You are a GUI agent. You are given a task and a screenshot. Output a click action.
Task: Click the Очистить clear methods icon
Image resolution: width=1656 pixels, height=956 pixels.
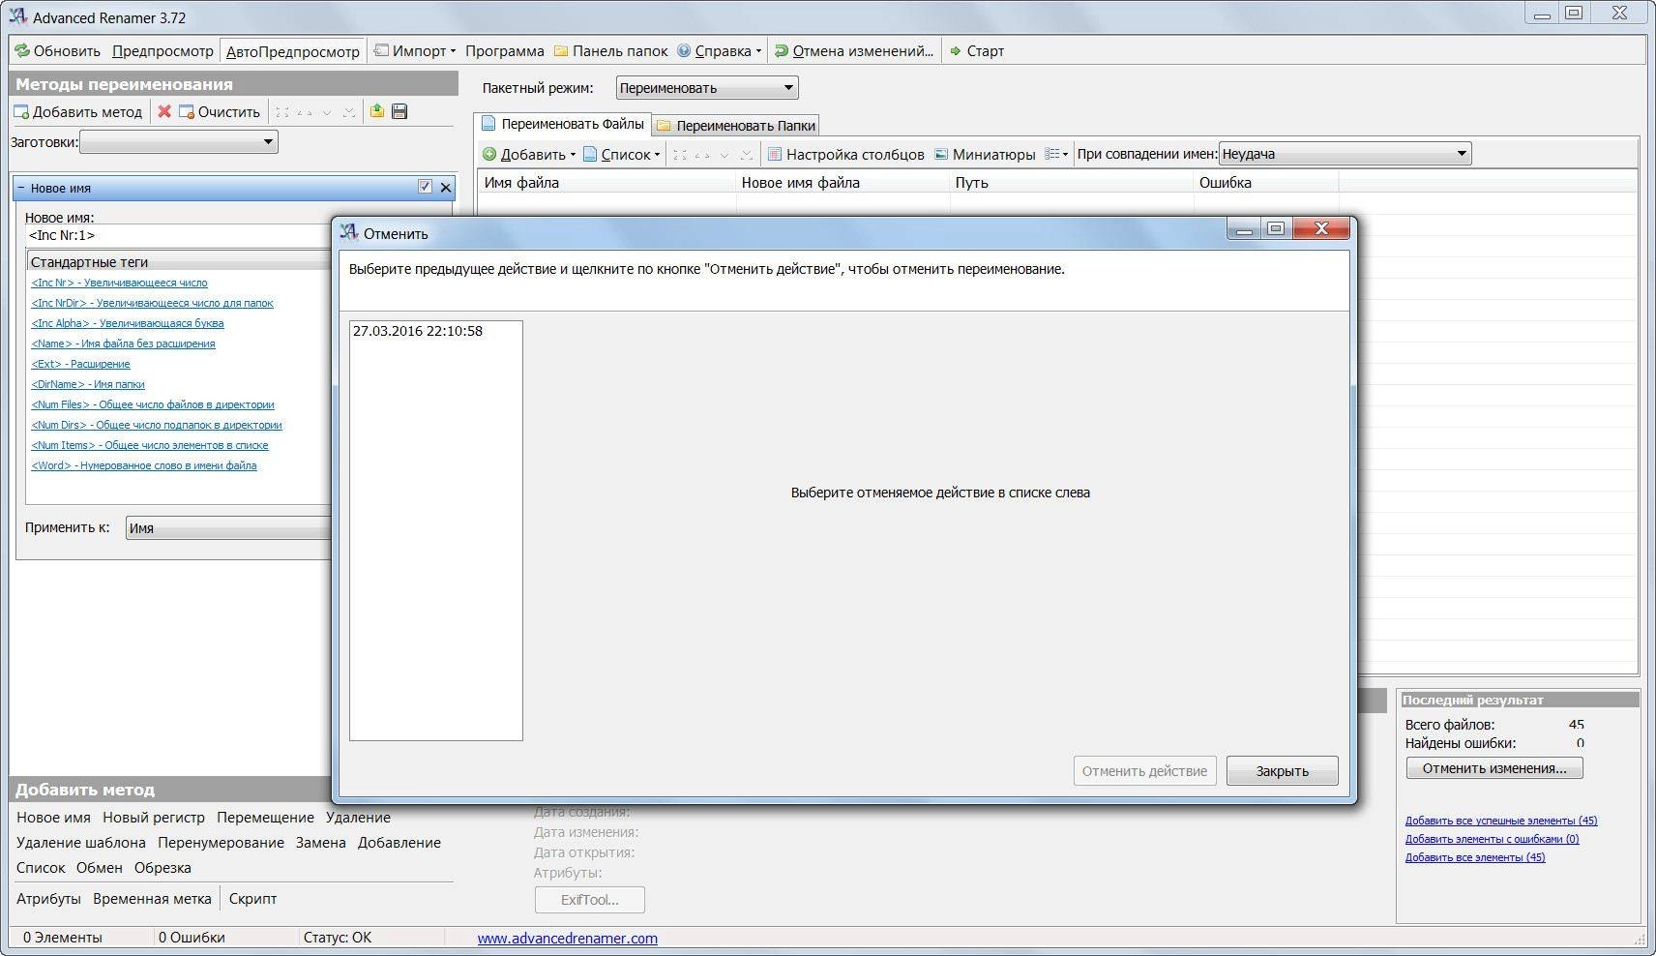pyautogui.click(x=187, y=112)
